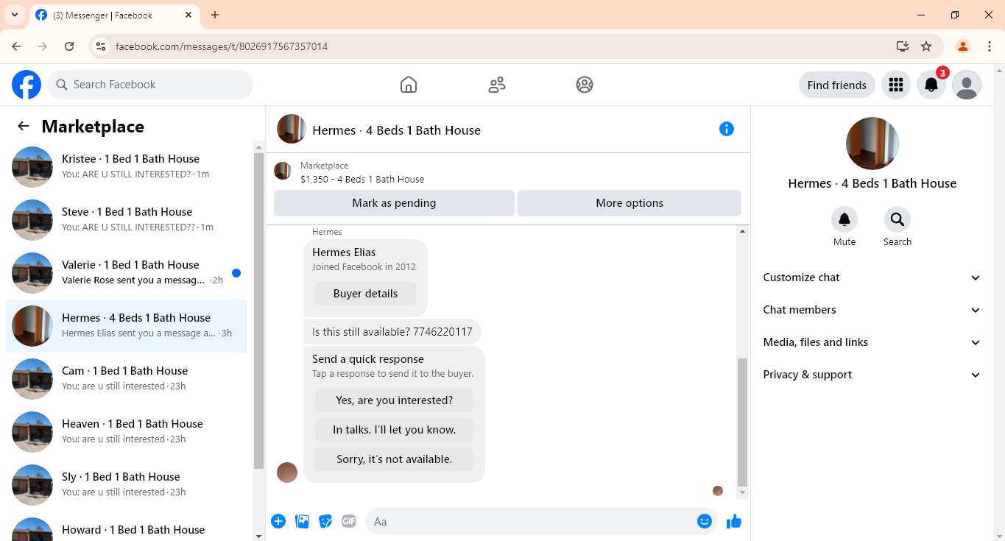This screenshot has width=1005, height=541.
Task: Open a new browser tab
Action: 215,15
